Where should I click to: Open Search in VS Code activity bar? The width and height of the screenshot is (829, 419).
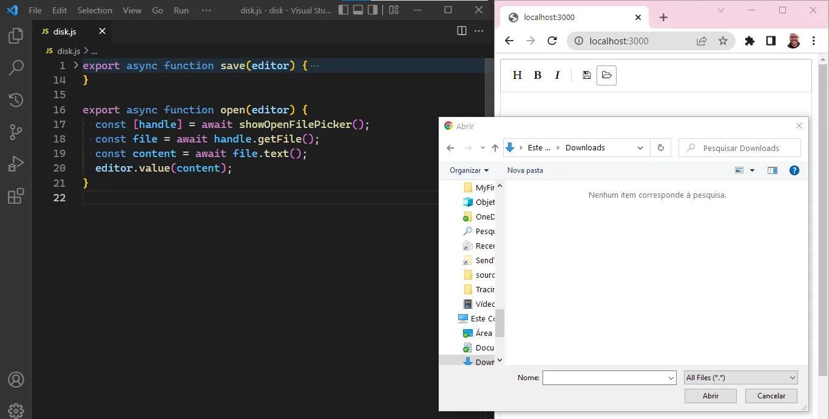point(16,67)
